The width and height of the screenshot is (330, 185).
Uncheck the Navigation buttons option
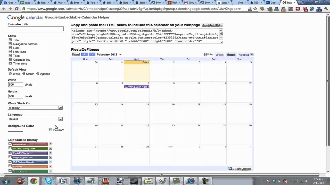coord(10,44)
